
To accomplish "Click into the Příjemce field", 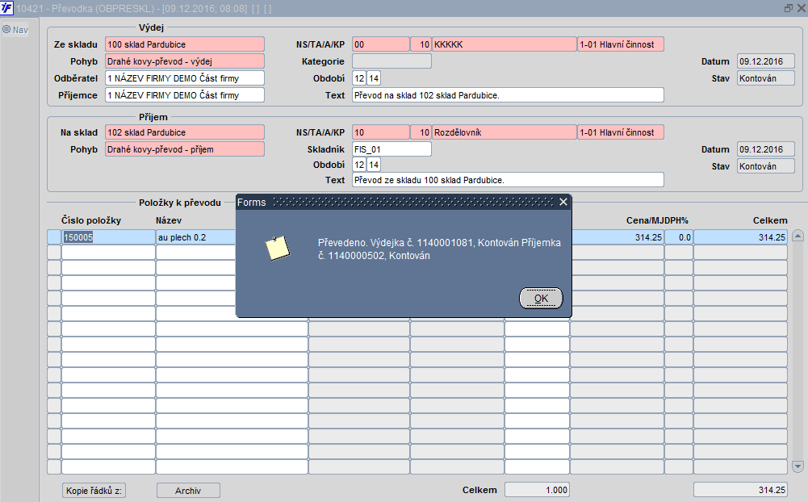I will click(x=185, y=95).
